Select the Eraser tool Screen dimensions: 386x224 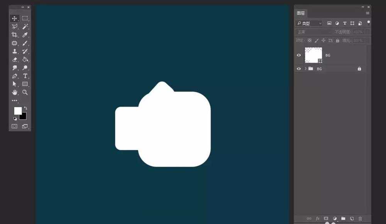(14, 59)
